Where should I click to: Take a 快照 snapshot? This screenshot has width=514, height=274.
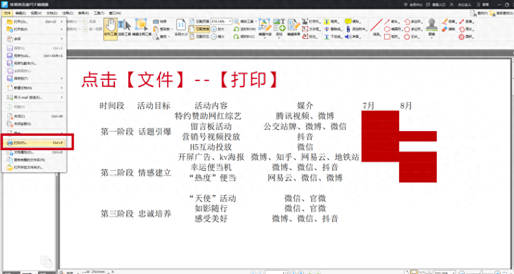click(x=160, y=21)
